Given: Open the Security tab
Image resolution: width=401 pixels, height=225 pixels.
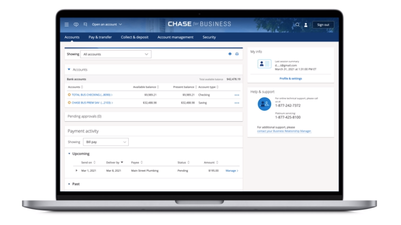Looking at the screenshot, I should point(209,37).
